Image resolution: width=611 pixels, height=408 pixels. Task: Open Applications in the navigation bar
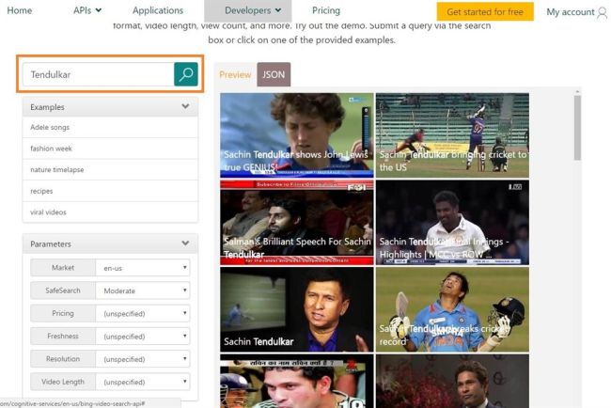158,10
